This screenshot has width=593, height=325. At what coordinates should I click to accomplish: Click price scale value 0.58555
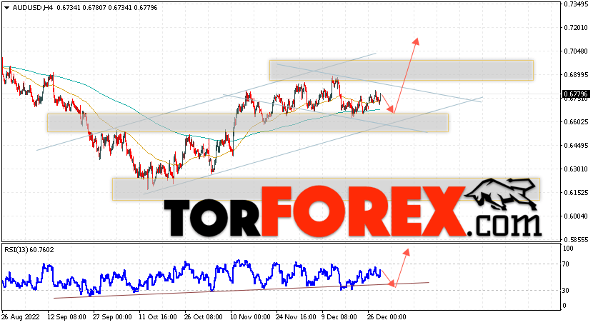pos(576,239)
